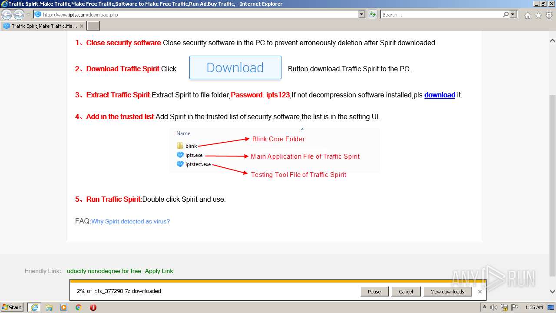Select the Traffic Spirit browser tab
The image size is (556, 313).
coord(43,26)
